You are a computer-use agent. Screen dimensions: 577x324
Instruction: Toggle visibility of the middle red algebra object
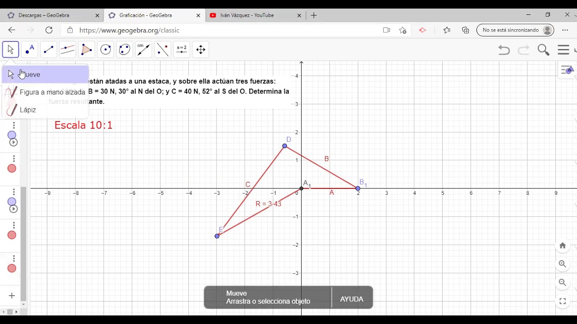pyautogui.click(x=12, y=235)
